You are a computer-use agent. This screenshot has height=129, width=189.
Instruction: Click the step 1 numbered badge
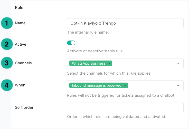point(7,23)
